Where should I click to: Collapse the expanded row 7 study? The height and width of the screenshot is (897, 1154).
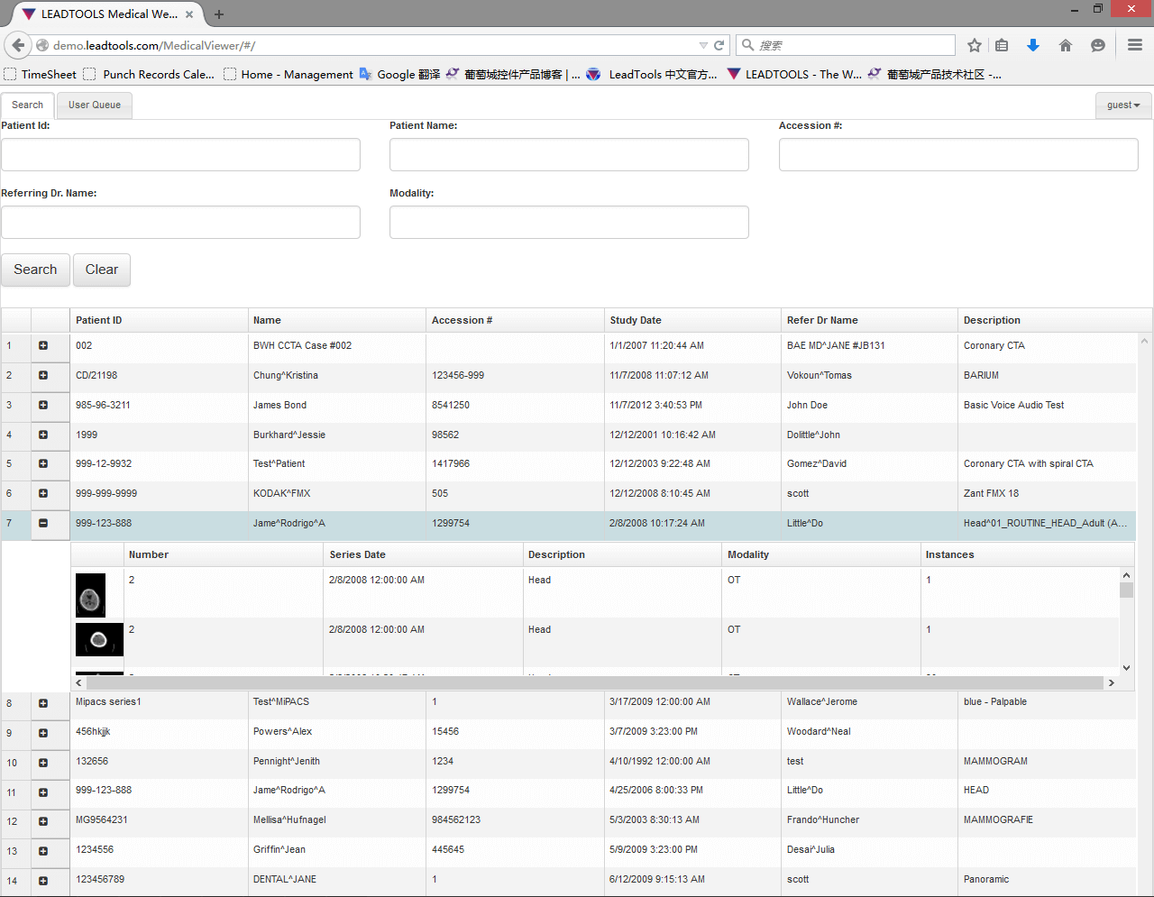pos(43,523)
